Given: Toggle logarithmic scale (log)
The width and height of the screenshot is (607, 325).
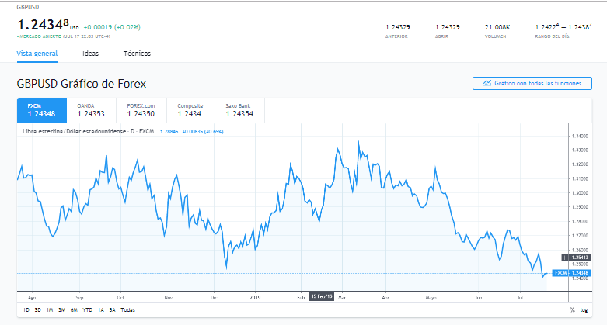Looking at the screenshot, I should pyautogui.click(x=584, y=309).
